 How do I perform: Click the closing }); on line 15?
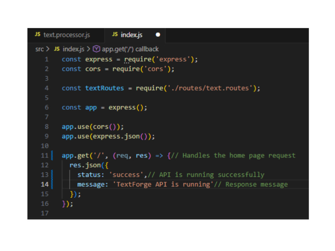tap(75, 194)
